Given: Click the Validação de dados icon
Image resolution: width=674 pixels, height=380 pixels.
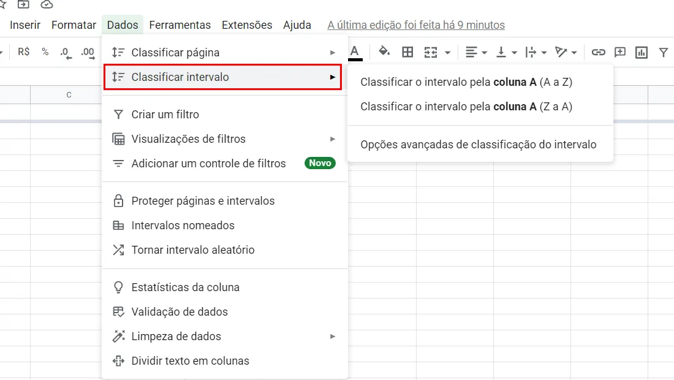Looking at the screenshot, I should click(x=118, y=311).
